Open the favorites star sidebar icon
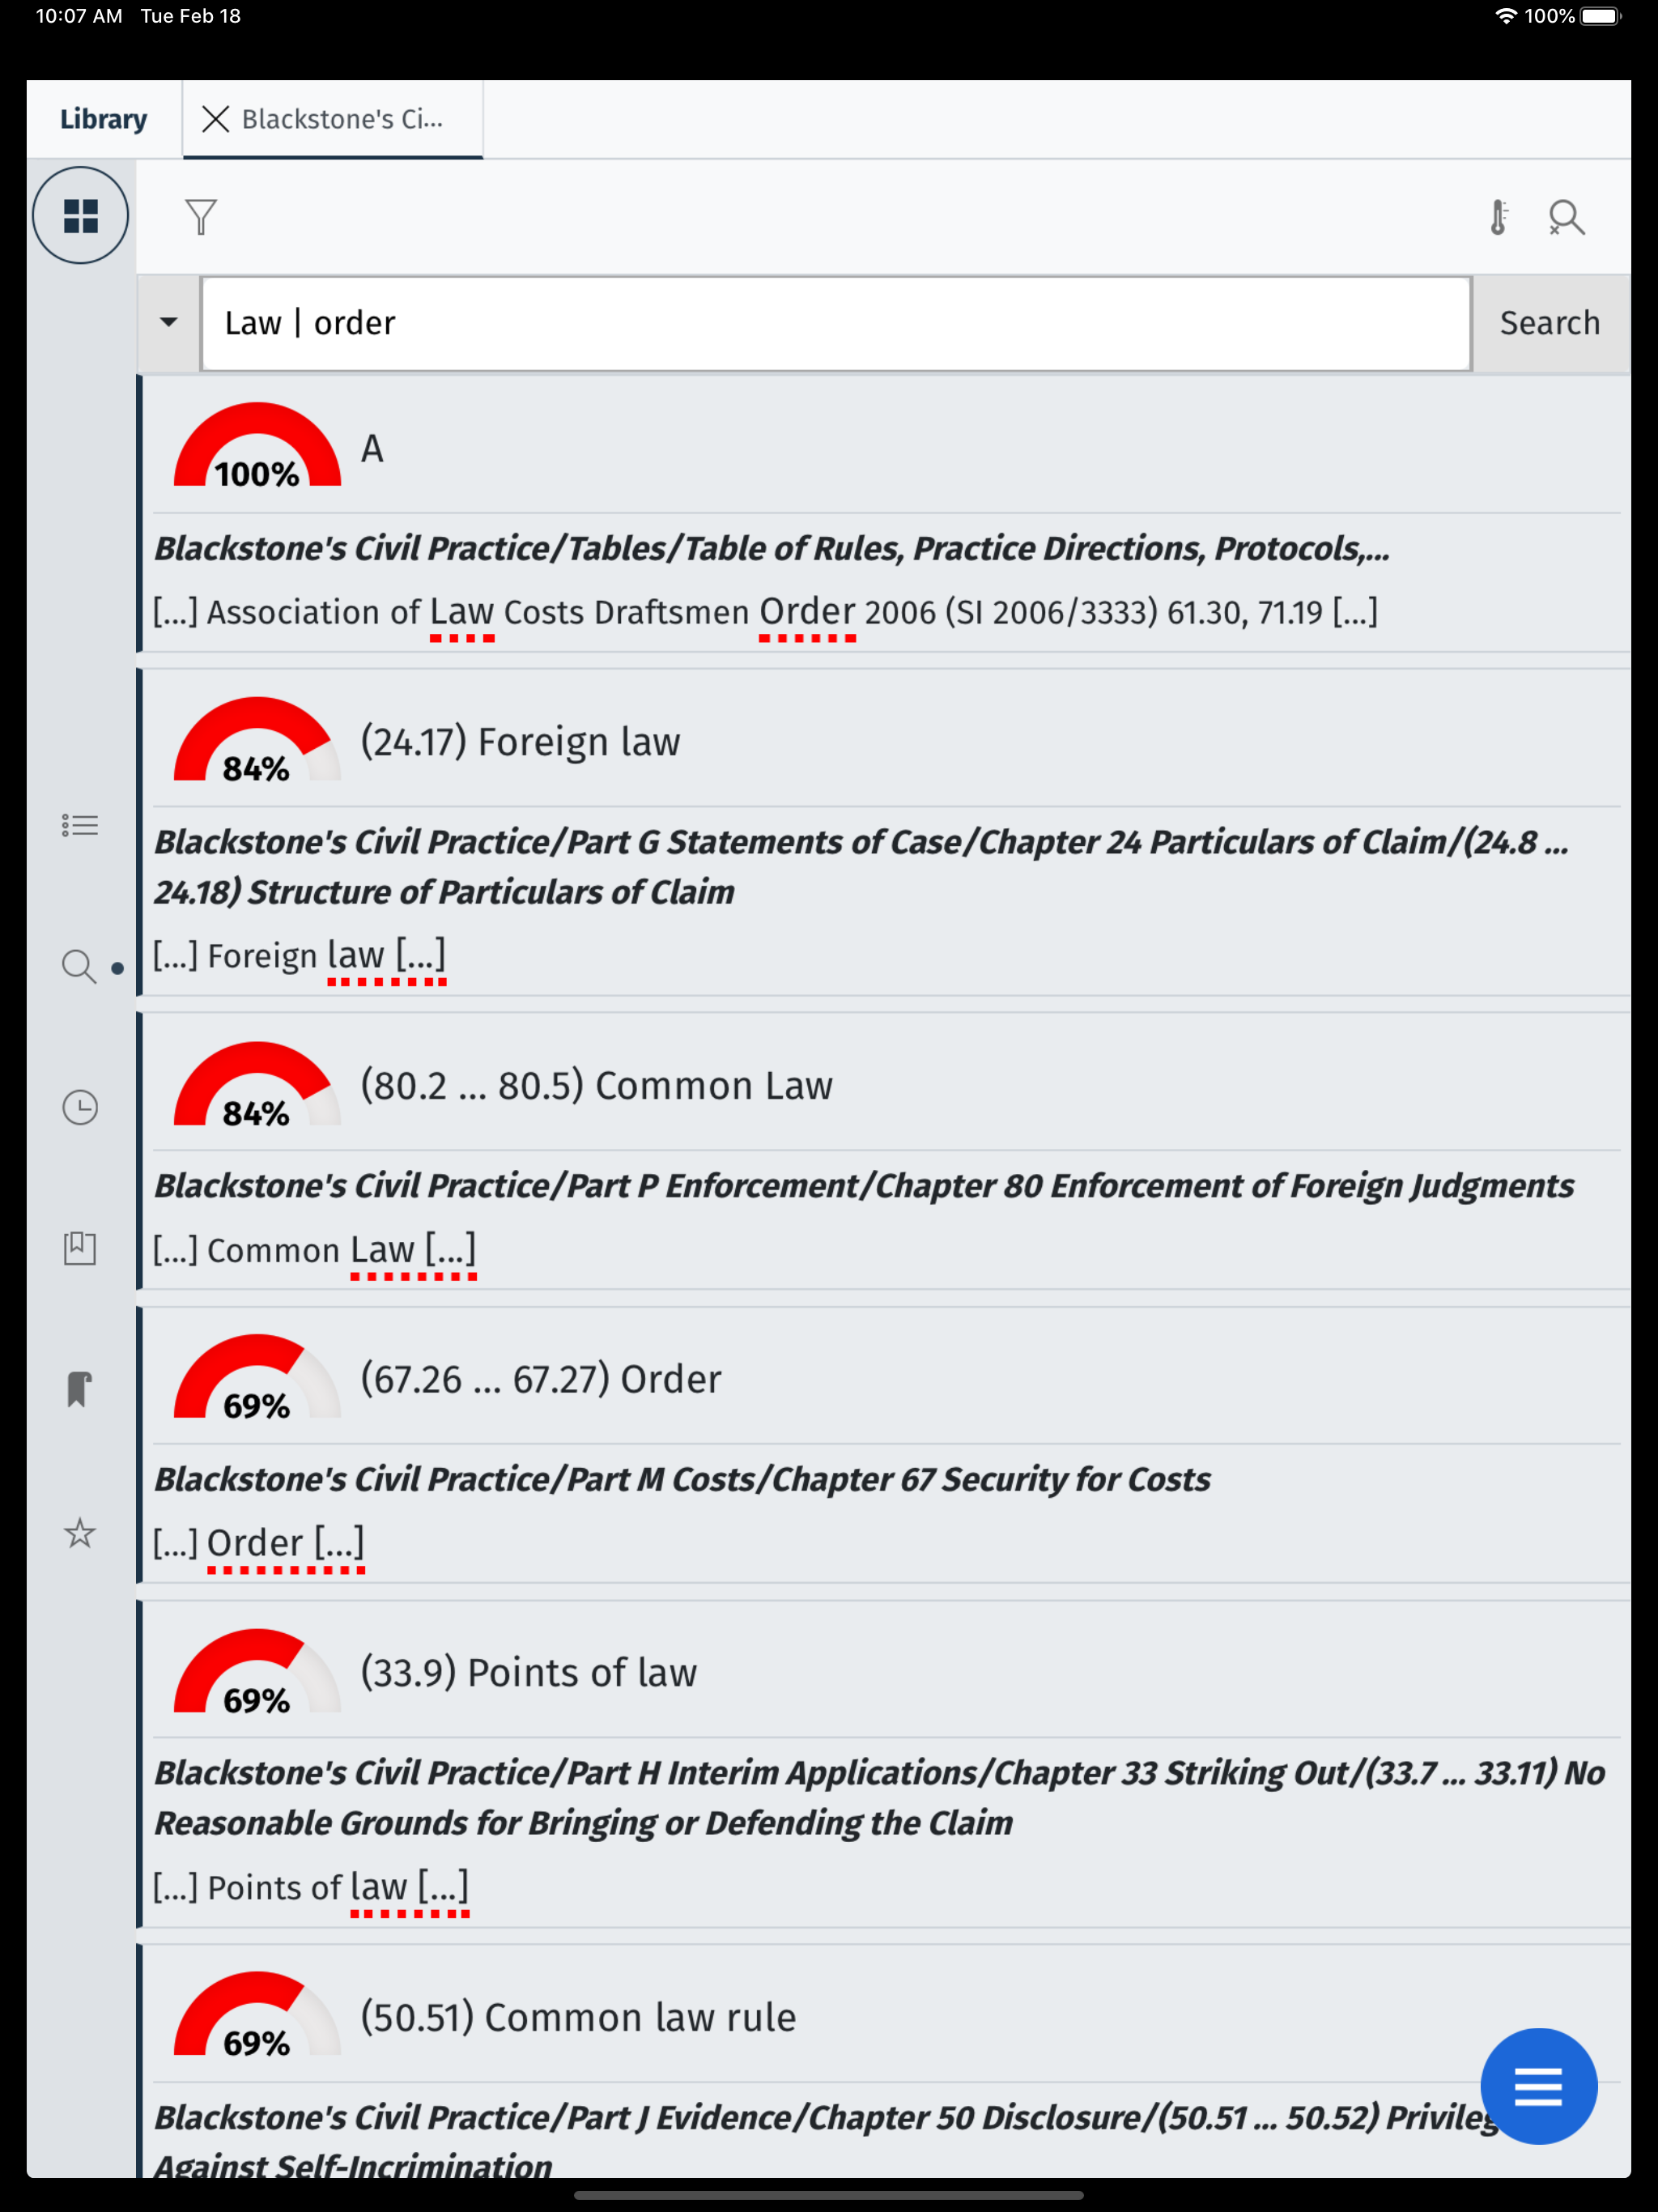 point(80,1533)
